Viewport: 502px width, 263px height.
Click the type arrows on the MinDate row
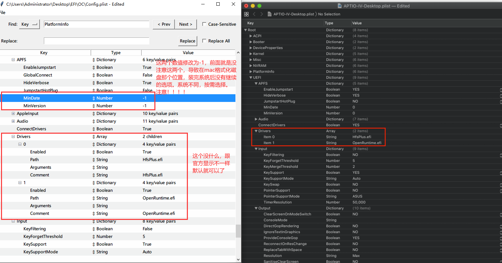tap(94, 98)
